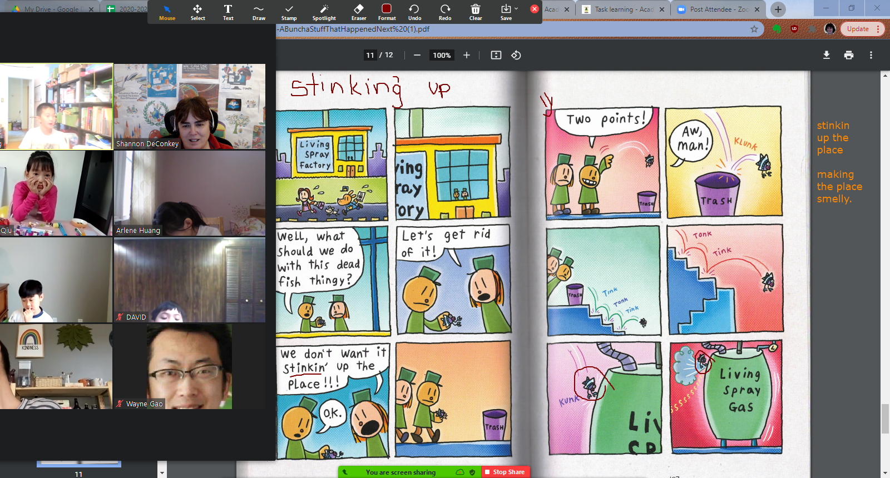Toggle fit to page in PDF viewer
This screenshot has height=478, width=890.
point(496,55)
